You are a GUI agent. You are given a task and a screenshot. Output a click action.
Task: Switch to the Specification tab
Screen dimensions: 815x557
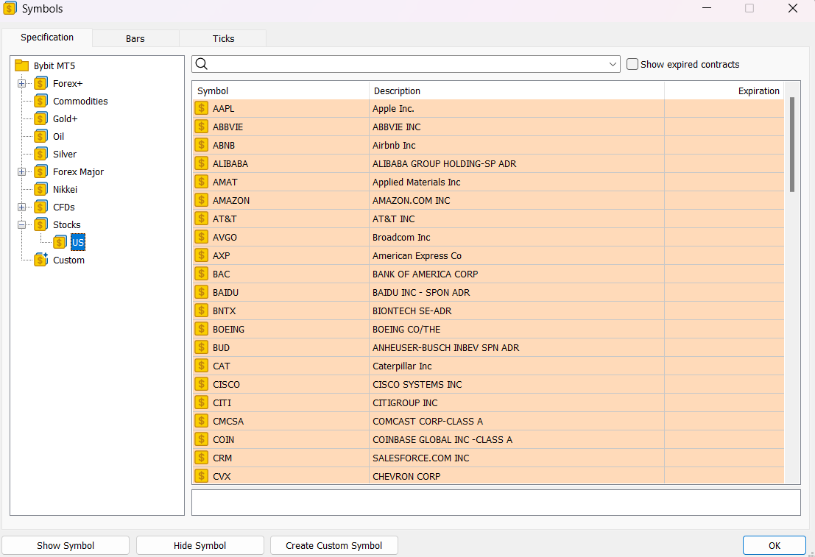[47, 38]
